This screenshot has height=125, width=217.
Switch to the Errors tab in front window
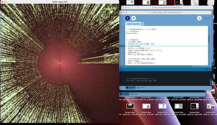(x=141, y=87)
